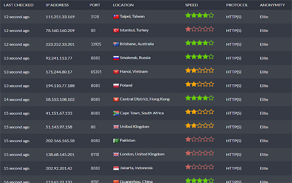Click Brisbane, Australia location text

coord(137,44)
